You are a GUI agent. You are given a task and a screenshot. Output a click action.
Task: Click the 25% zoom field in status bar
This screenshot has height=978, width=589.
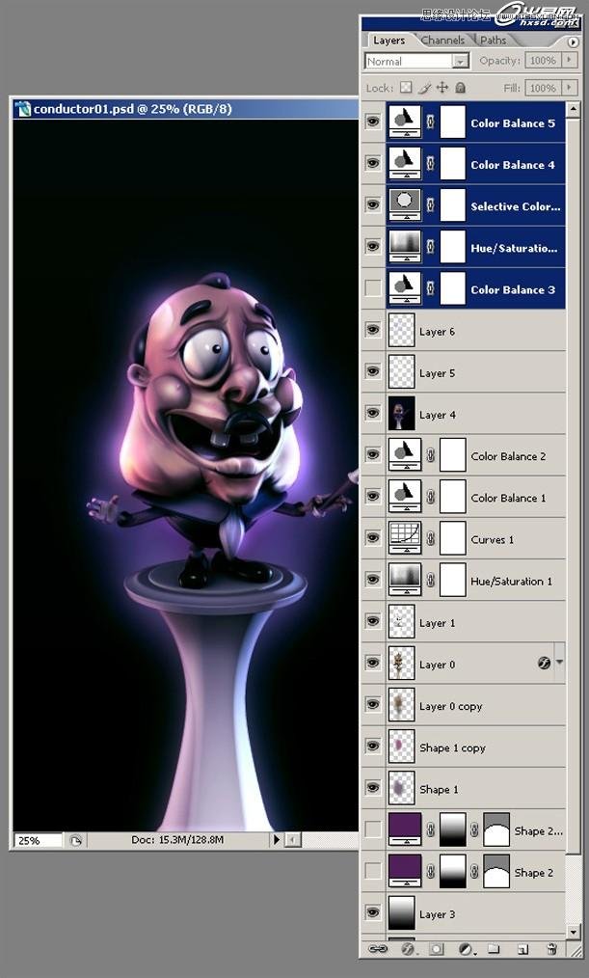(x=38, y=840)
